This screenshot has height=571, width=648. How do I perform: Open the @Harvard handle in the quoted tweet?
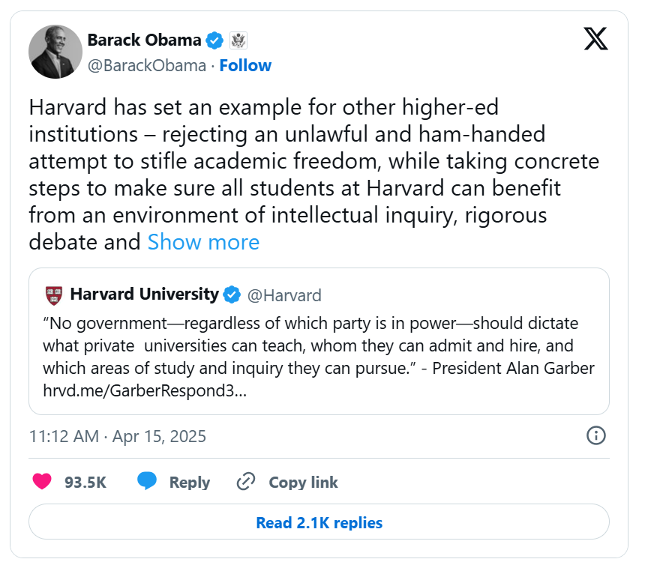(284, 295)
